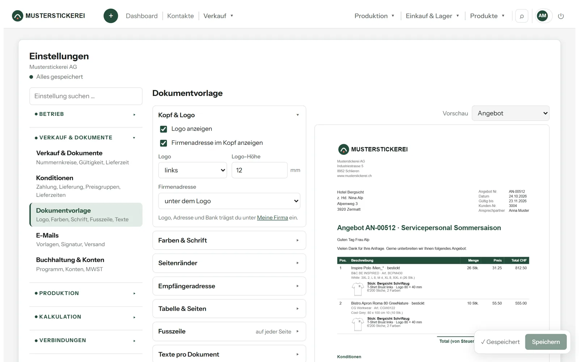Expand the Fusszeile section
Screen dimensions: 579x362
coord(229,332)
